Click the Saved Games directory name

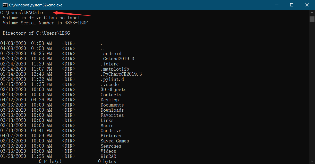point(115,141)
